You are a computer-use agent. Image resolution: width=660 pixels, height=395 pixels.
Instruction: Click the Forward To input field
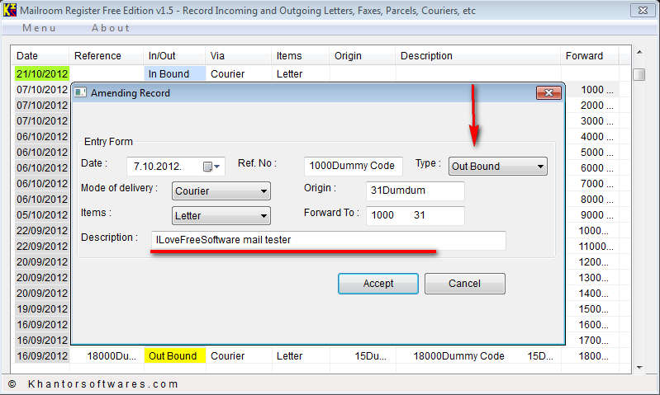(415, 215)
